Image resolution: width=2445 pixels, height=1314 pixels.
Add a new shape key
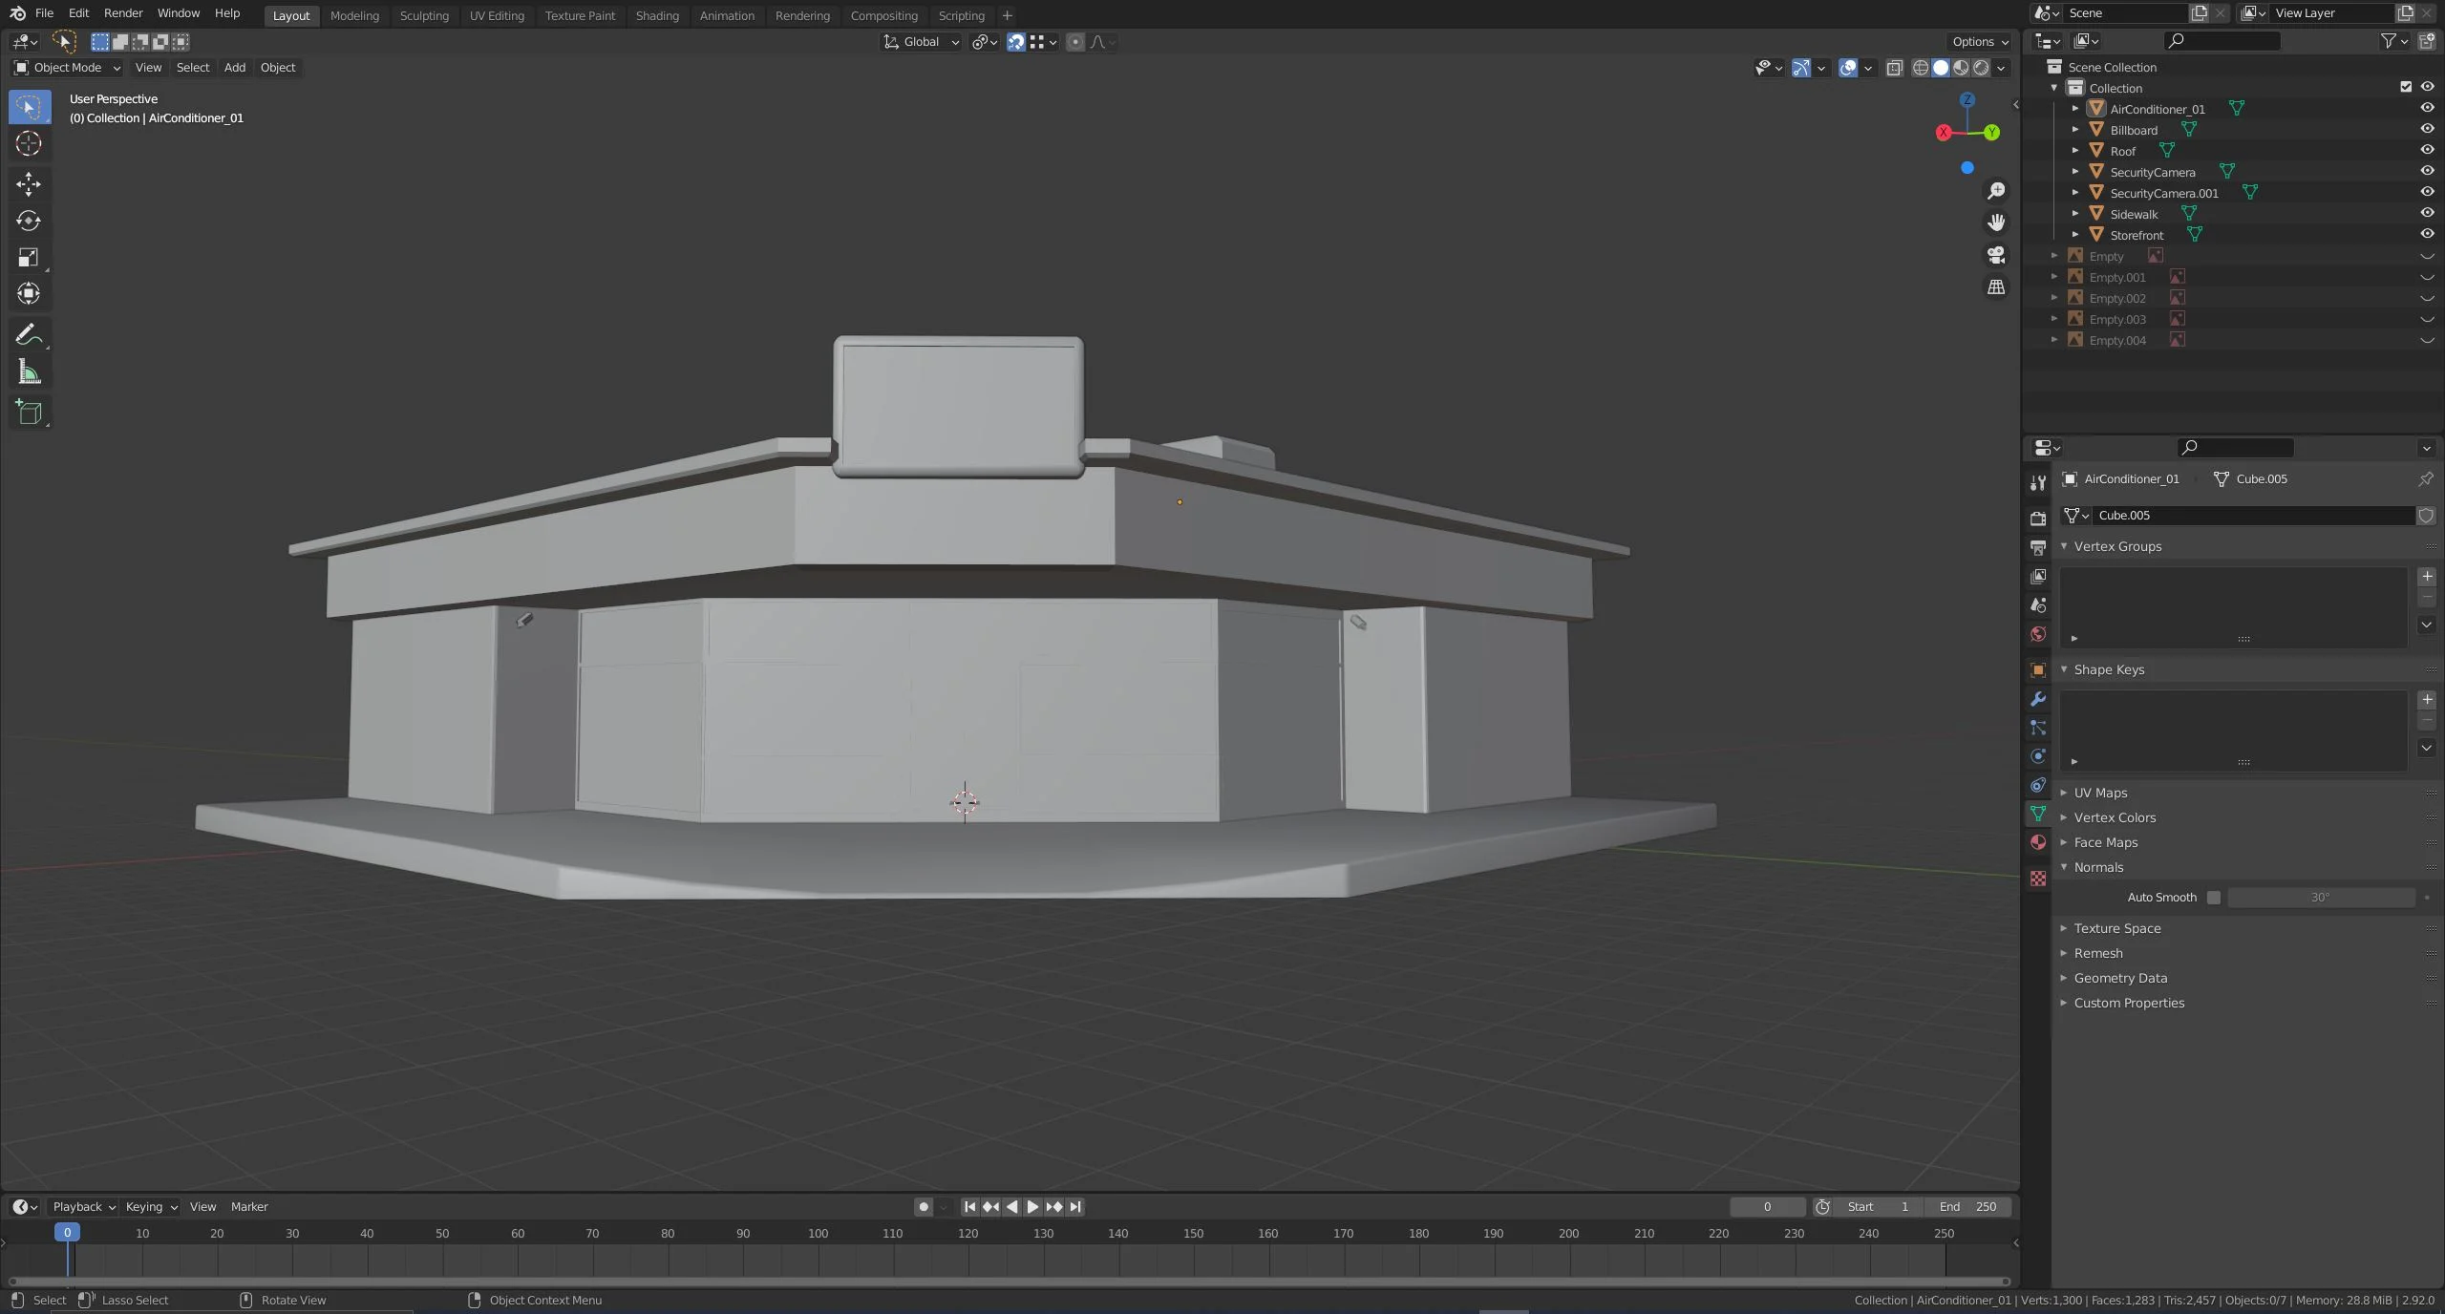[2427, 700]
